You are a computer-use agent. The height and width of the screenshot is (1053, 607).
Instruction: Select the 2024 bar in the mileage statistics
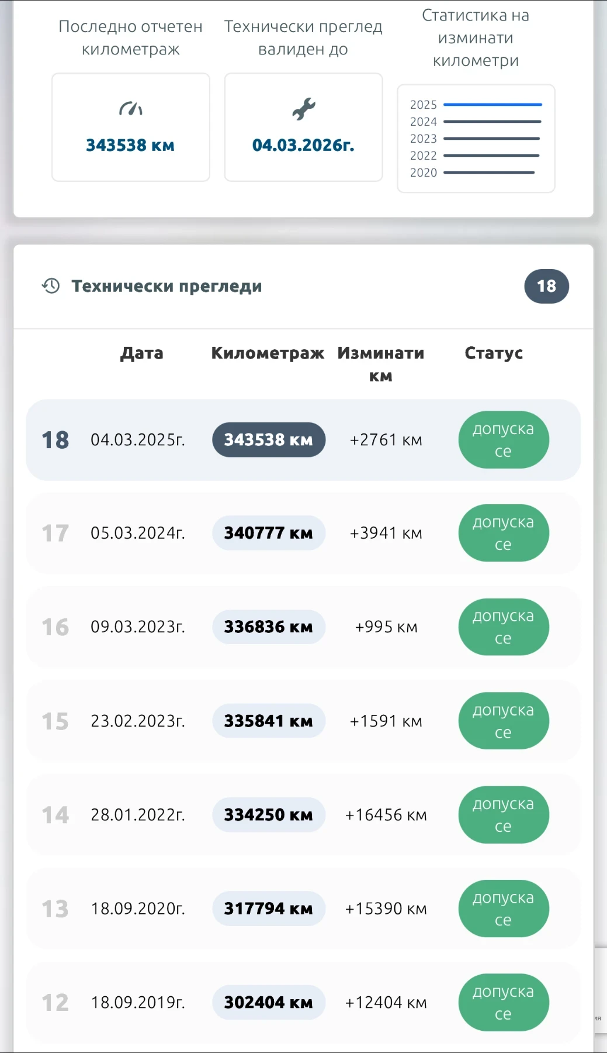pyautogui.click(x=492, y=122)
